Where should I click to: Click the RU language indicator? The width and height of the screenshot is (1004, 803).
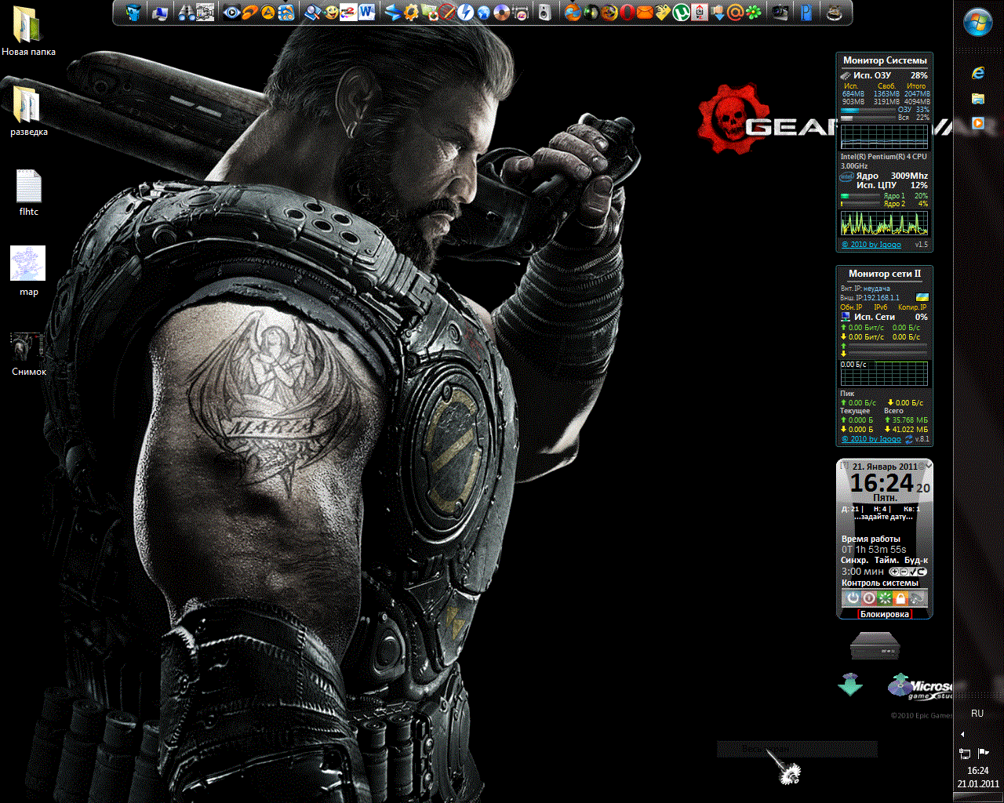click(977, 714)
